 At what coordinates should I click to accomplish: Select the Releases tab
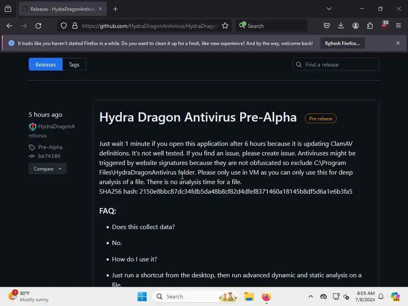click(45, 65)
